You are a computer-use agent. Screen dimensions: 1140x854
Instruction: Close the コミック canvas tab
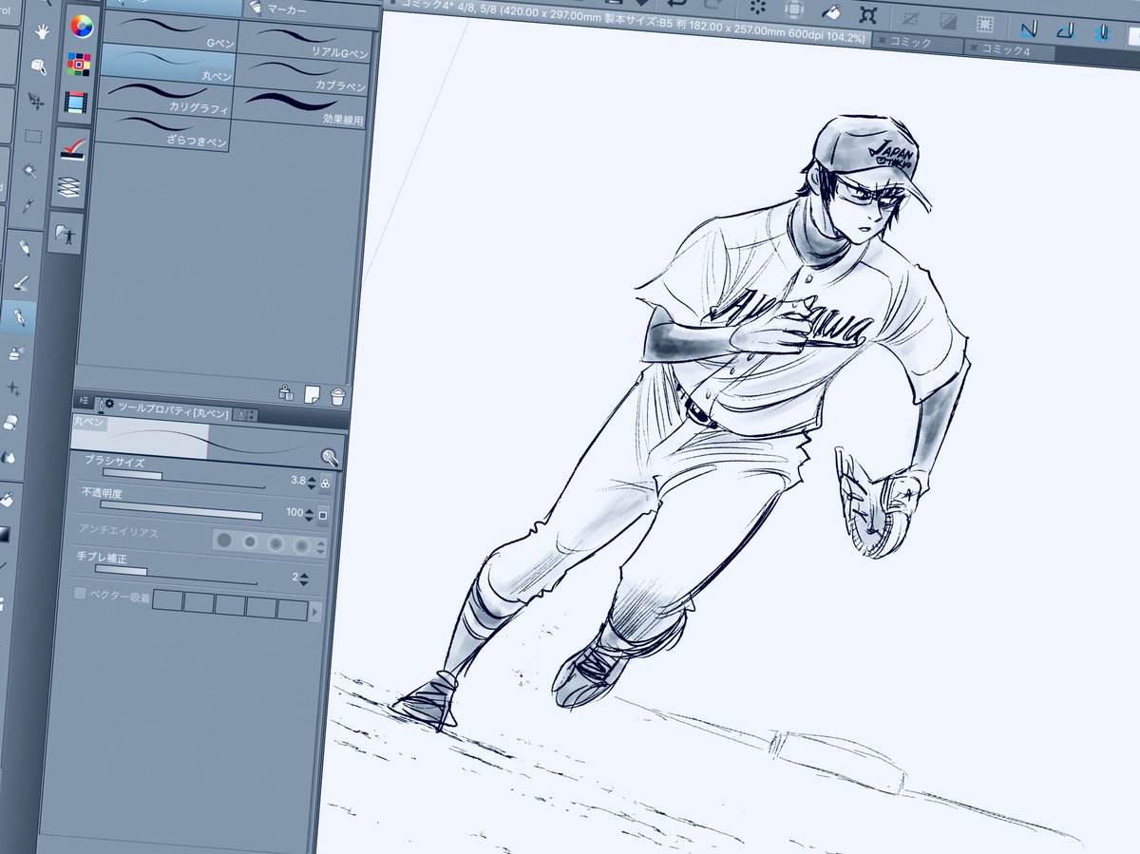click(x=883, y=40)
